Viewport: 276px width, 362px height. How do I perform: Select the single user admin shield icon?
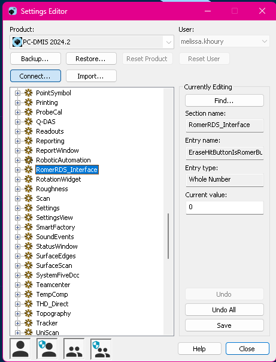click(x=47, y=349)
